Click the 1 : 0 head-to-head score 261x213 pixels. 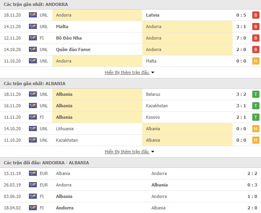(252, 196)
